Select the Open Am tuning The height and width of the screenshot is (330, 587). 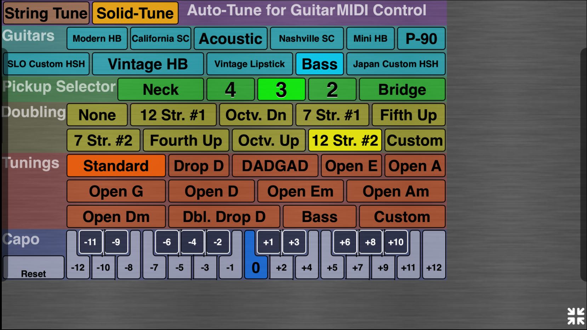coord(396,191)
